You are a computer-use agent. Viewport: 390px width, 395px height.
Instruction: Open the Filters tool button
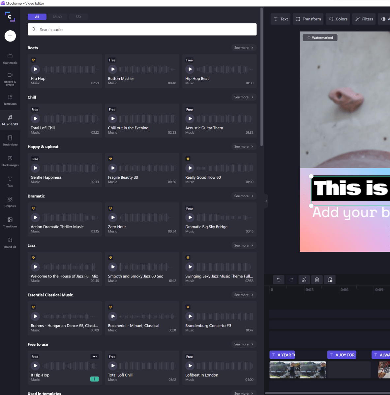point(364,19)
